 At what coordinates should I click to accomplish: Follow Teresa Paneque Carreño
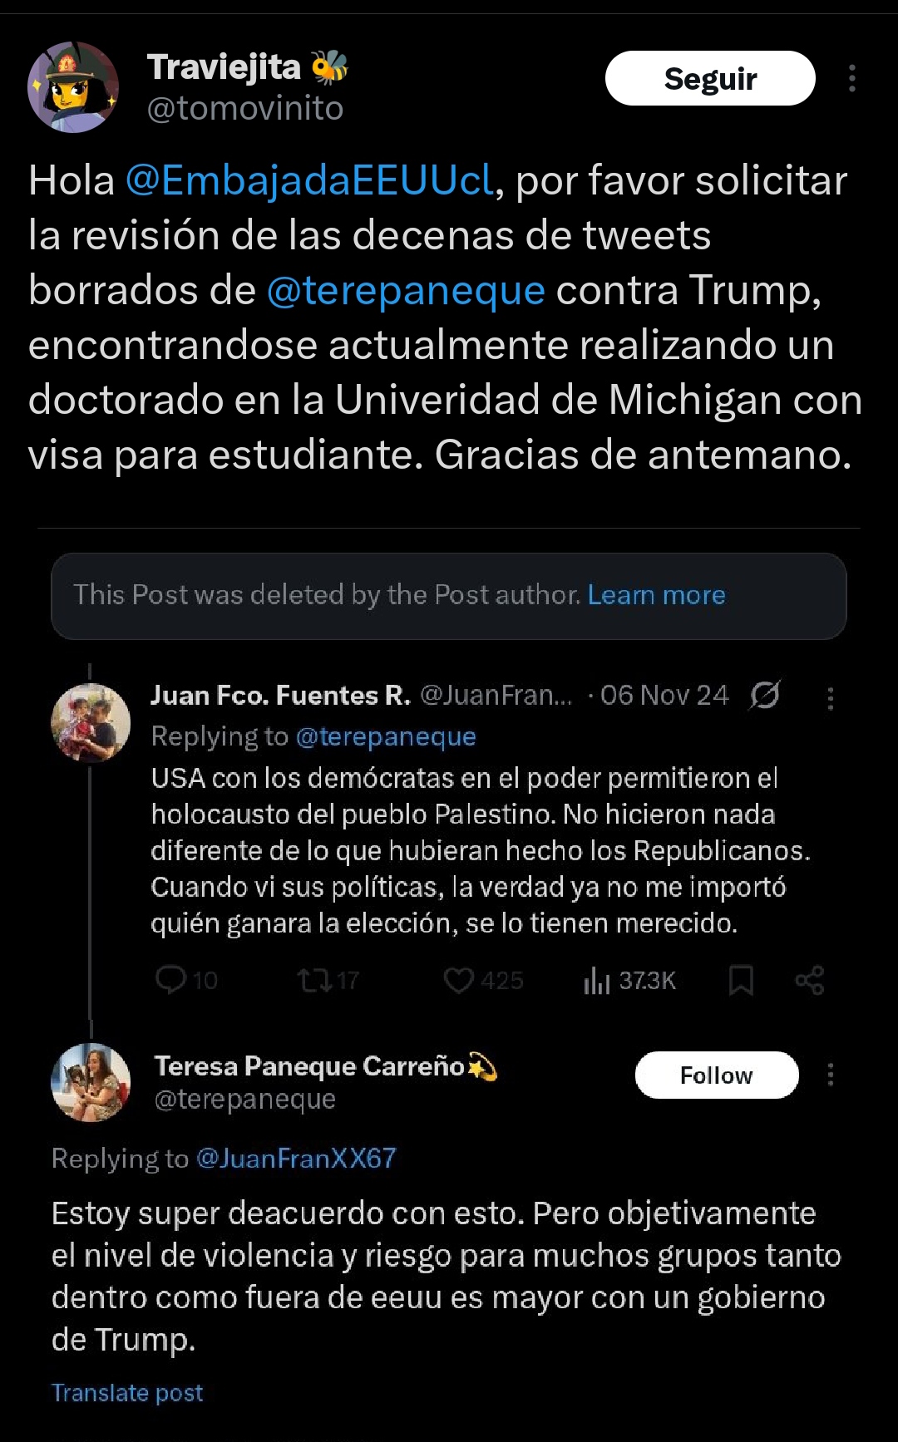tap(716, 1075)
